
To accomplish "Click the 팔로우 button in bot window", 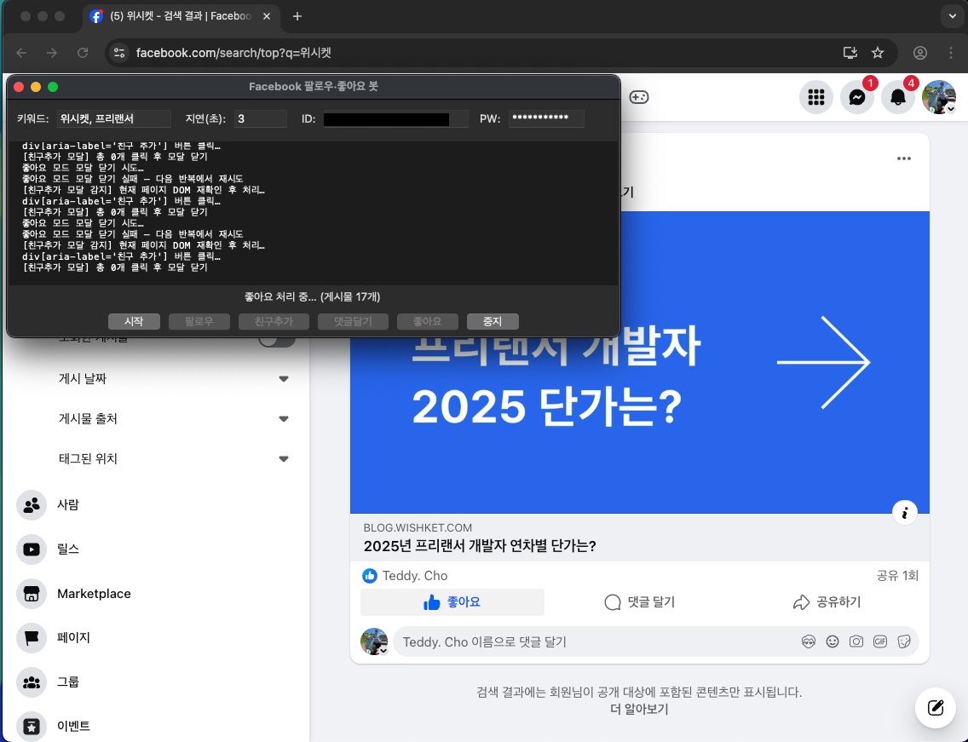I will [x=199, y=322].
